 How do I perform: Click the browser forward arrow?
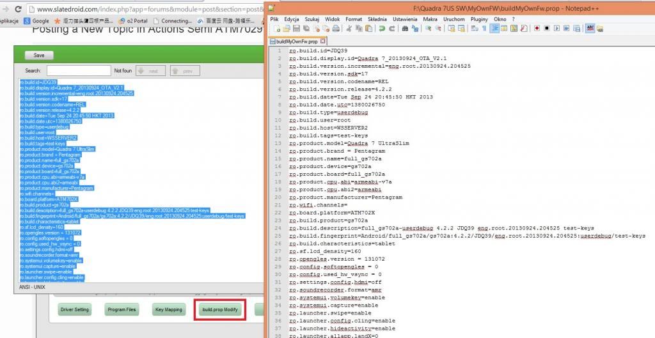6,9
